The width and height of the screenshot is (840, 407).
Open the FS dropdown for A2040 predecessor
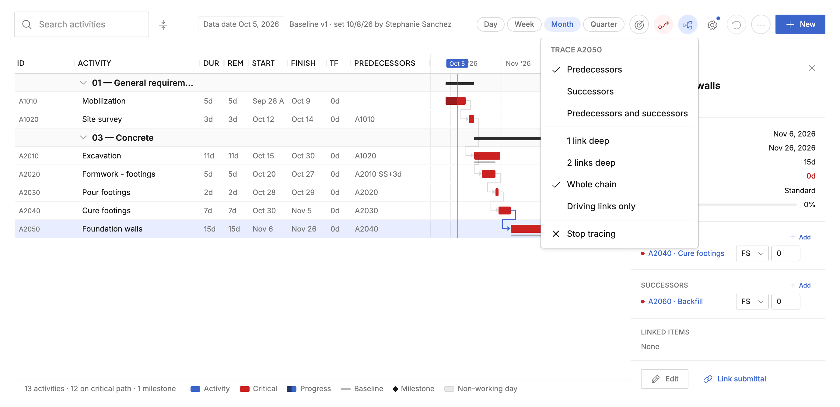tap(752, 253)
